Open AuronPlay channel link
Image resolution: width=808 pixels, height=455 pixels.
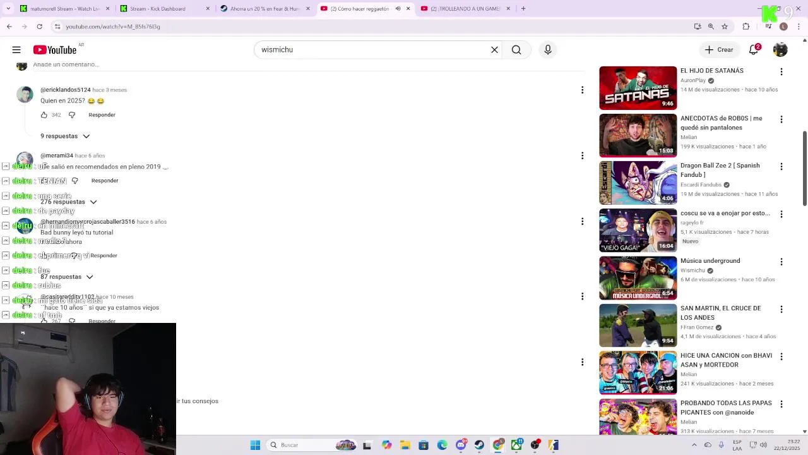click(x=693, y=81)
